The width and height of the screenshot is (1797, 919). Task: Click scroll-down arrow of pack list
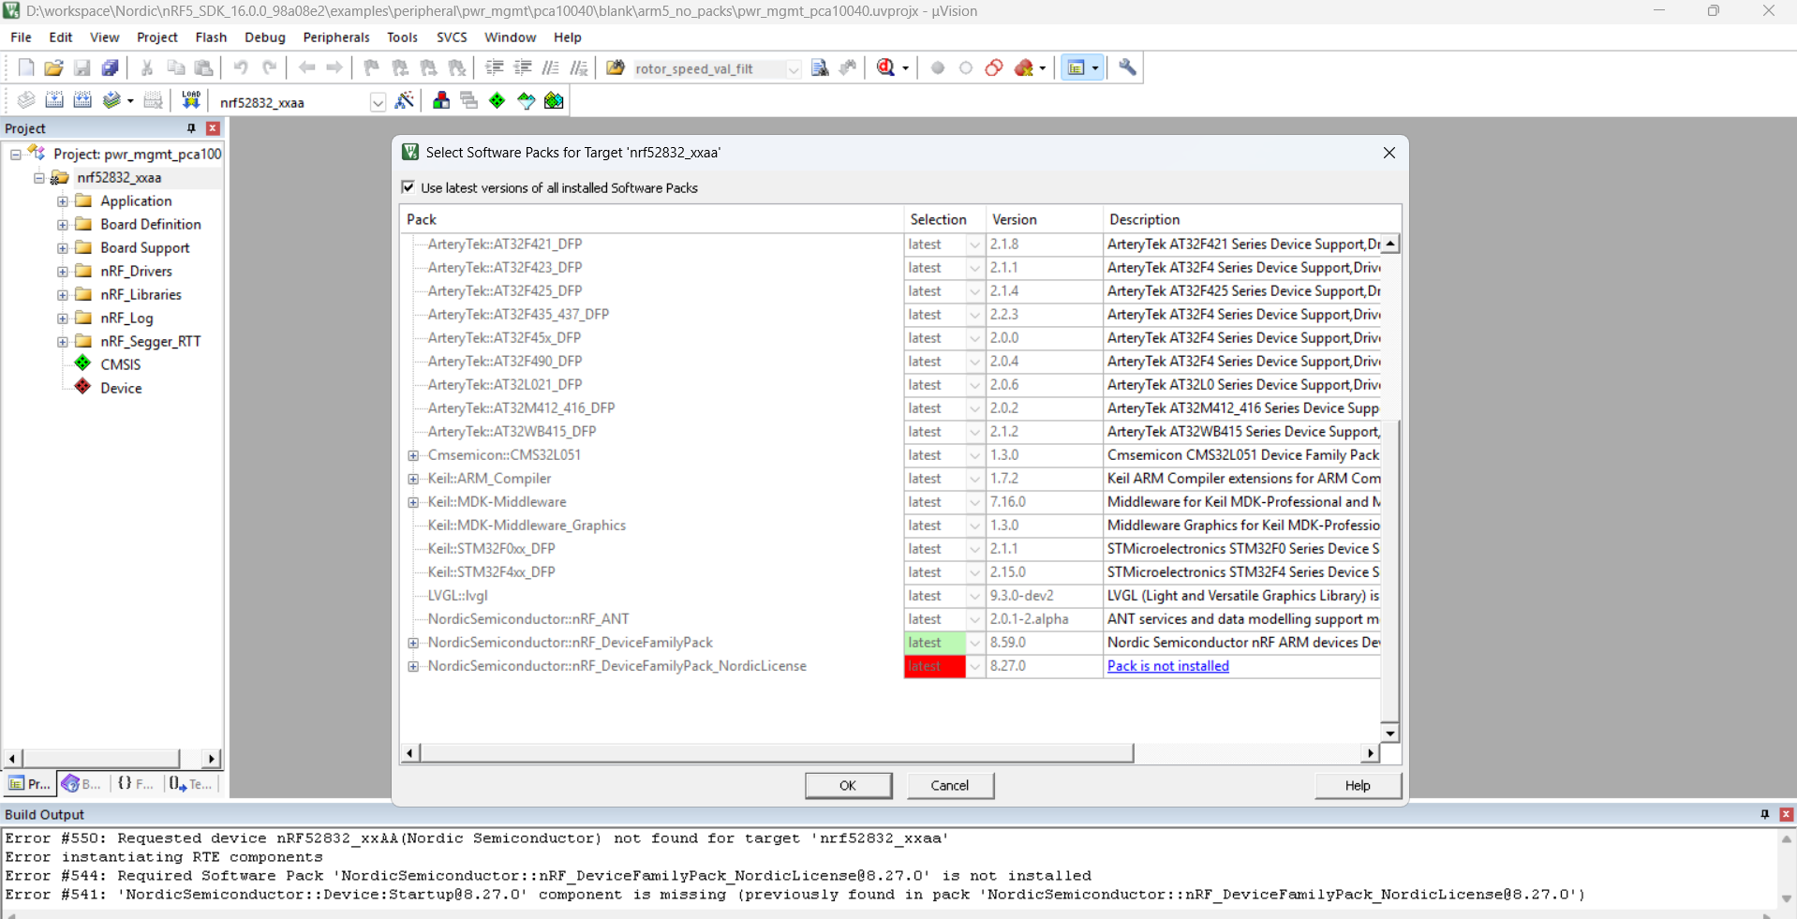point(1390,734)
